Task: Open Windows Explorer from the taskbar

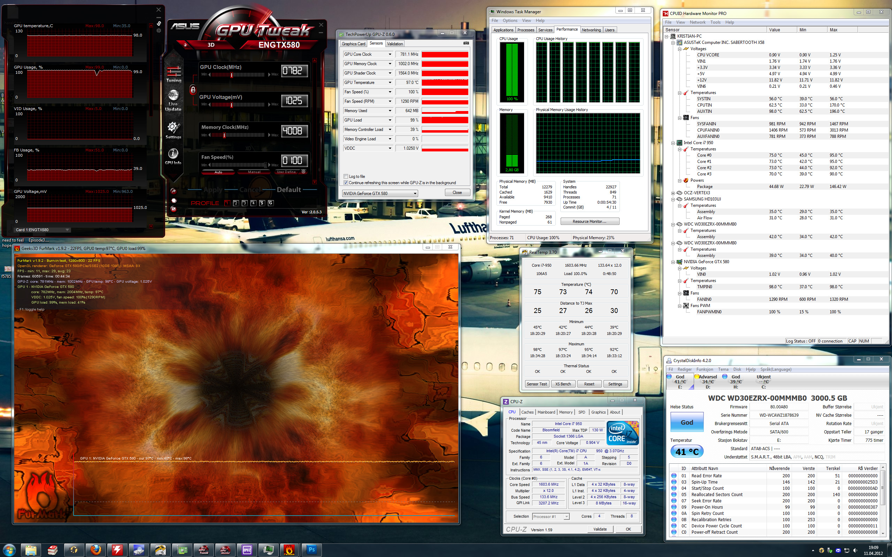Action: tap(31, 550)
